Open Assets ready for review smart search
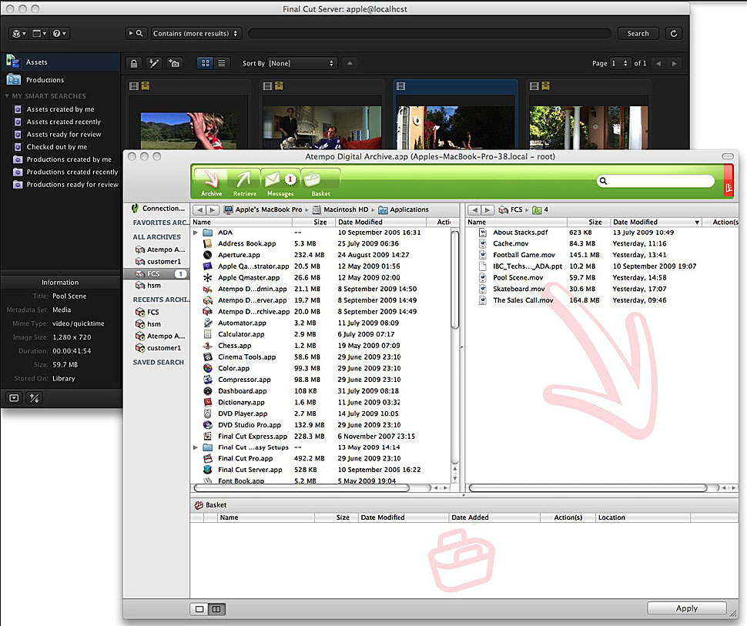The image size is (747, 626). tap(63, 135)
